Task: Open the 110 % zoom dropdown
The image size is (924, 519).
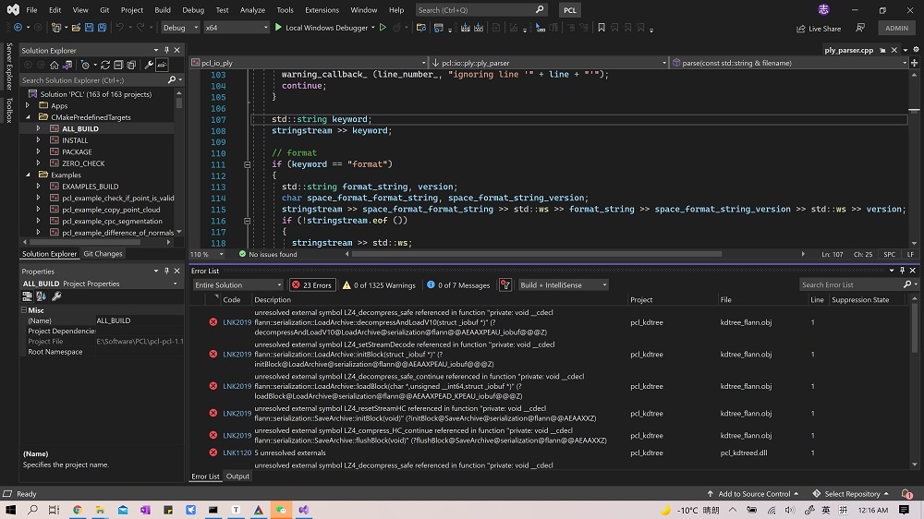Action: (207, 255)
